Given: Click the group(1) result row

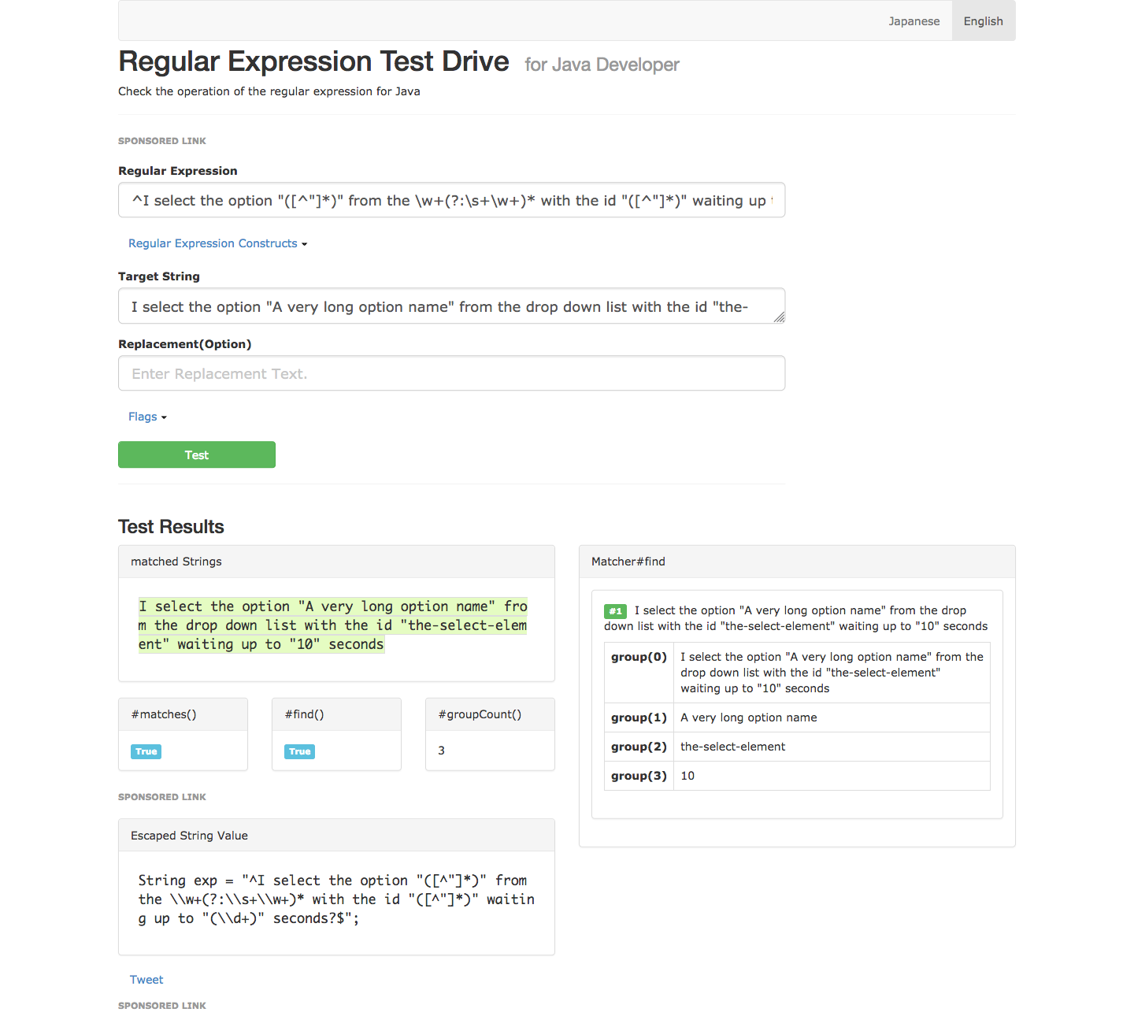Looking at the screenshot, I should (x=796, y=717).
